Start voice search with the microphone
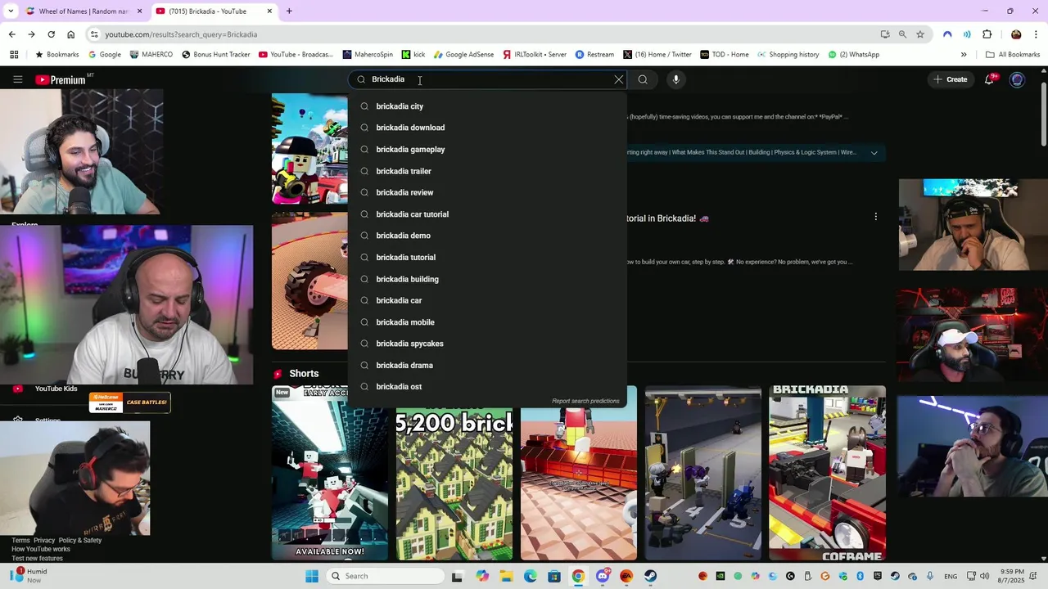This screenshot has width=1048, height=589. 675,79
